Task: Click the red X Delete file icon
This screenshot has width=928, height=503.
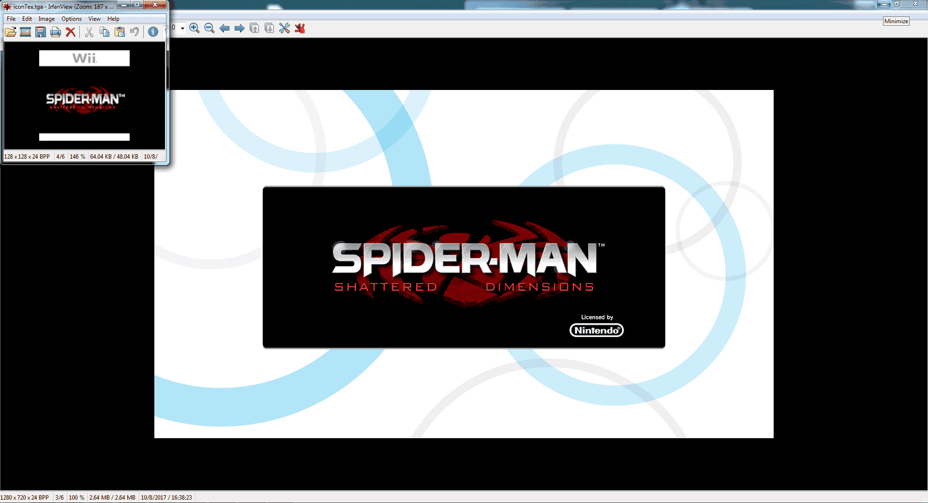Action: tap(71, 32)
